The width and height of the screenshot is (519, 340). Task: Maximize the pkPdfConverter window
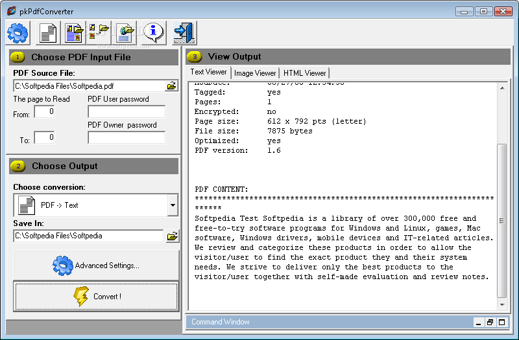(483, 12)
